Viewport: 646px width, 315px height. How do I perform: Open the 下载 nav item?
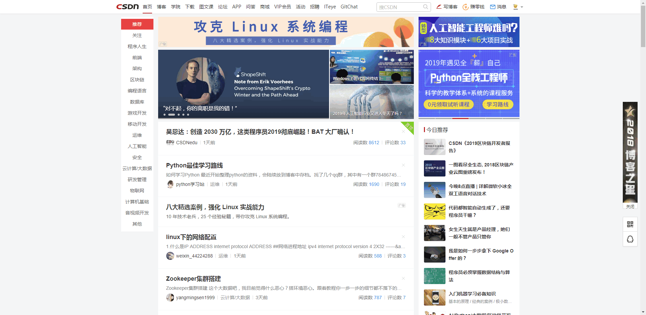tap(190, 7)
